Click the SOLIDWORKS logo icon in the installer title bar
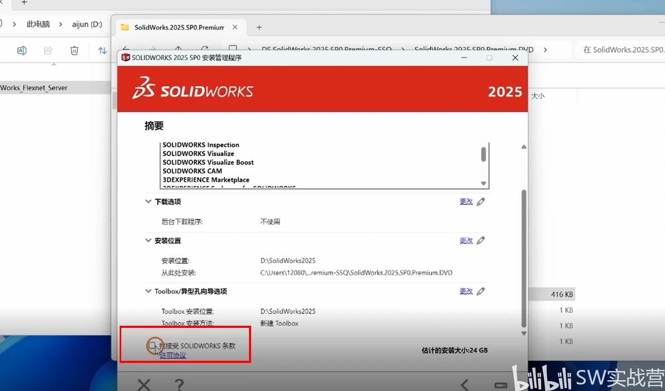 click(126, 58)
